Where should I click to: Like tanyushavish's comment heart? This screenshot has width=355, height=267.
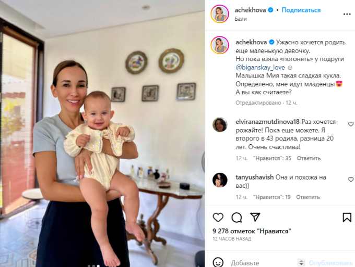[x=351, y=180]
